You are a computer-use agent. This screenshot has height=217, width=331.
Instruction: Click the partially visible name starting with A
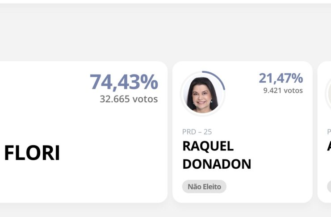(329, 146)
